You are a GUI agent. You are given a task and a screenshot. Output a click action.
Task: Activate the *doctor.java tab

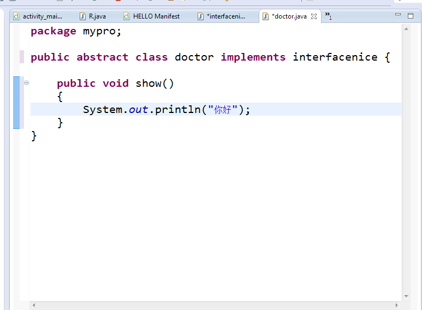pyautogui.click(x=290, y=16)
